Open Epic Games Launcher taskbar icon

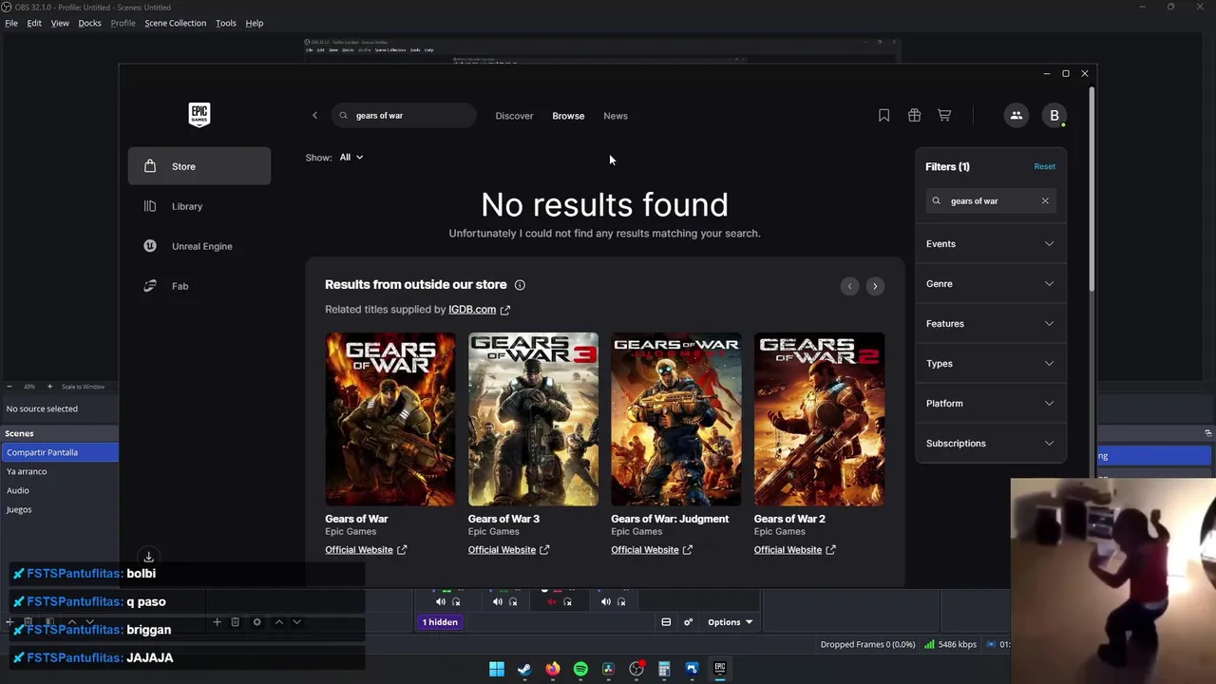pos(720,669)
